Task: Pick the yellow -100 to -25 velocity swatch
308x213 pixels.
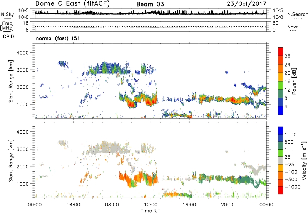Action: pyautogui.click(x=281, y=168)
